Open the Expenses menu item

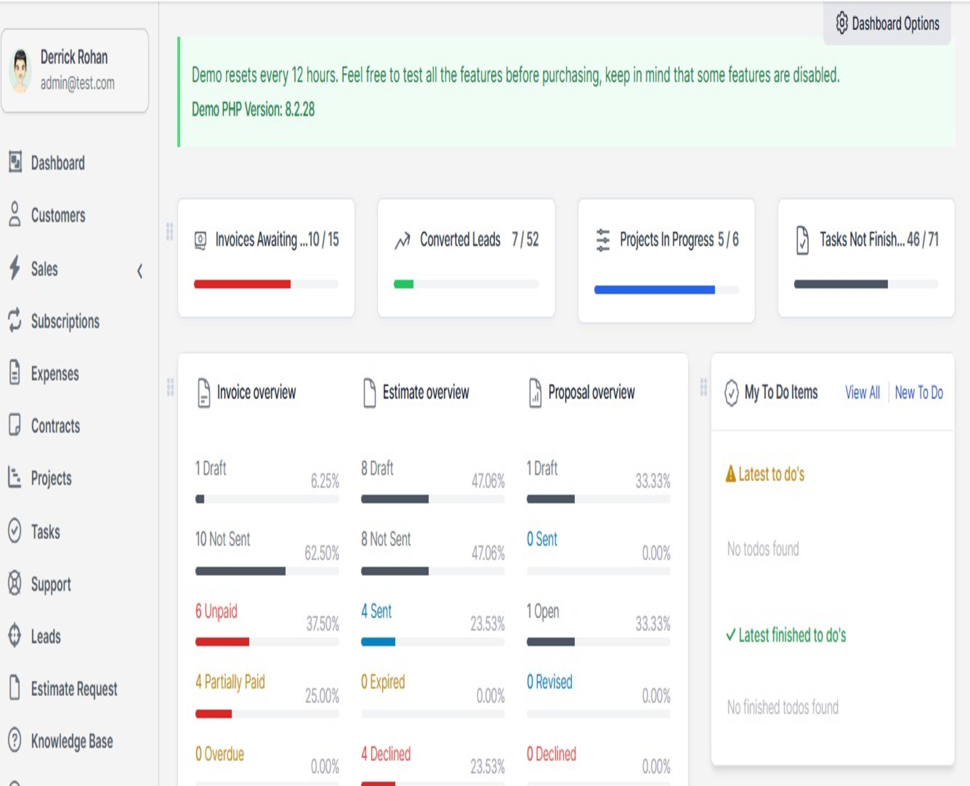[55, 373]
